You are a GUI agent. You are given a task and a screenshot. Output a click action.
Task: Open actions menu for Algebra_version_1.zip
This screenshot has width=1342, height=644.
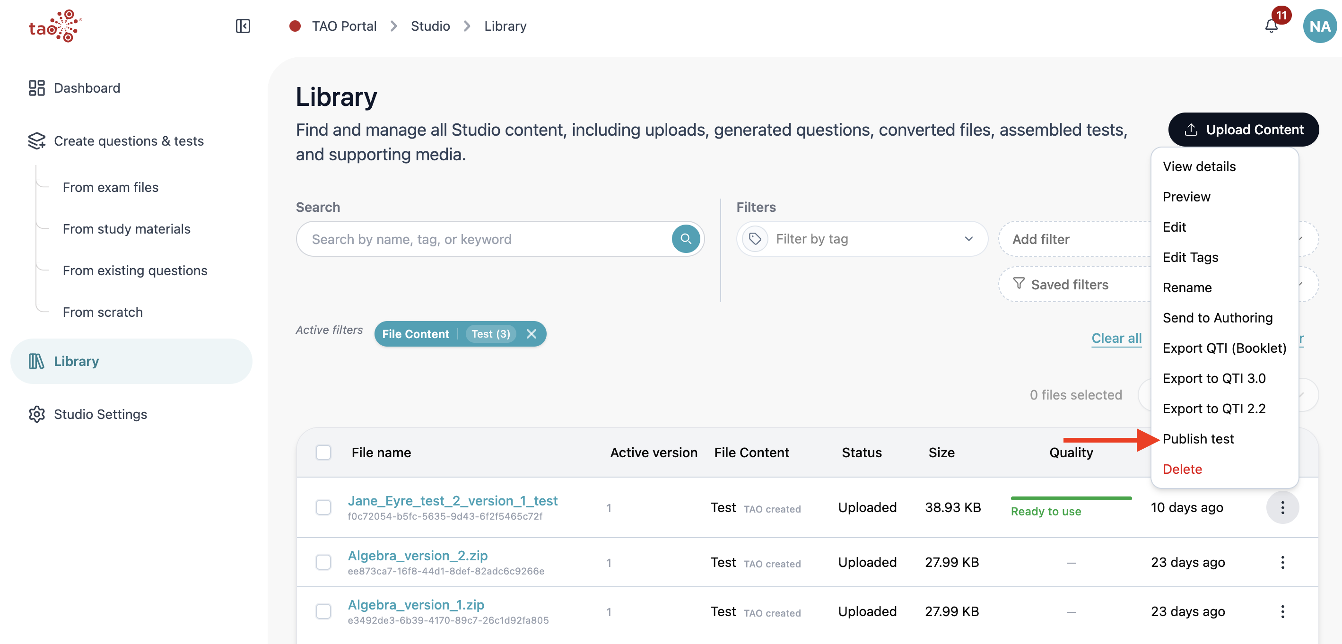pyautogui.click(x=1282, y=611)
